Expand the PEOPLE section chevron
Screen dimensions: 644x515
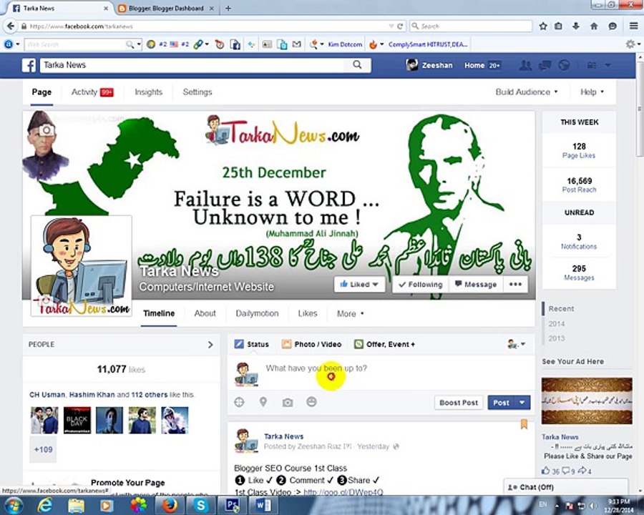point(210,345)
